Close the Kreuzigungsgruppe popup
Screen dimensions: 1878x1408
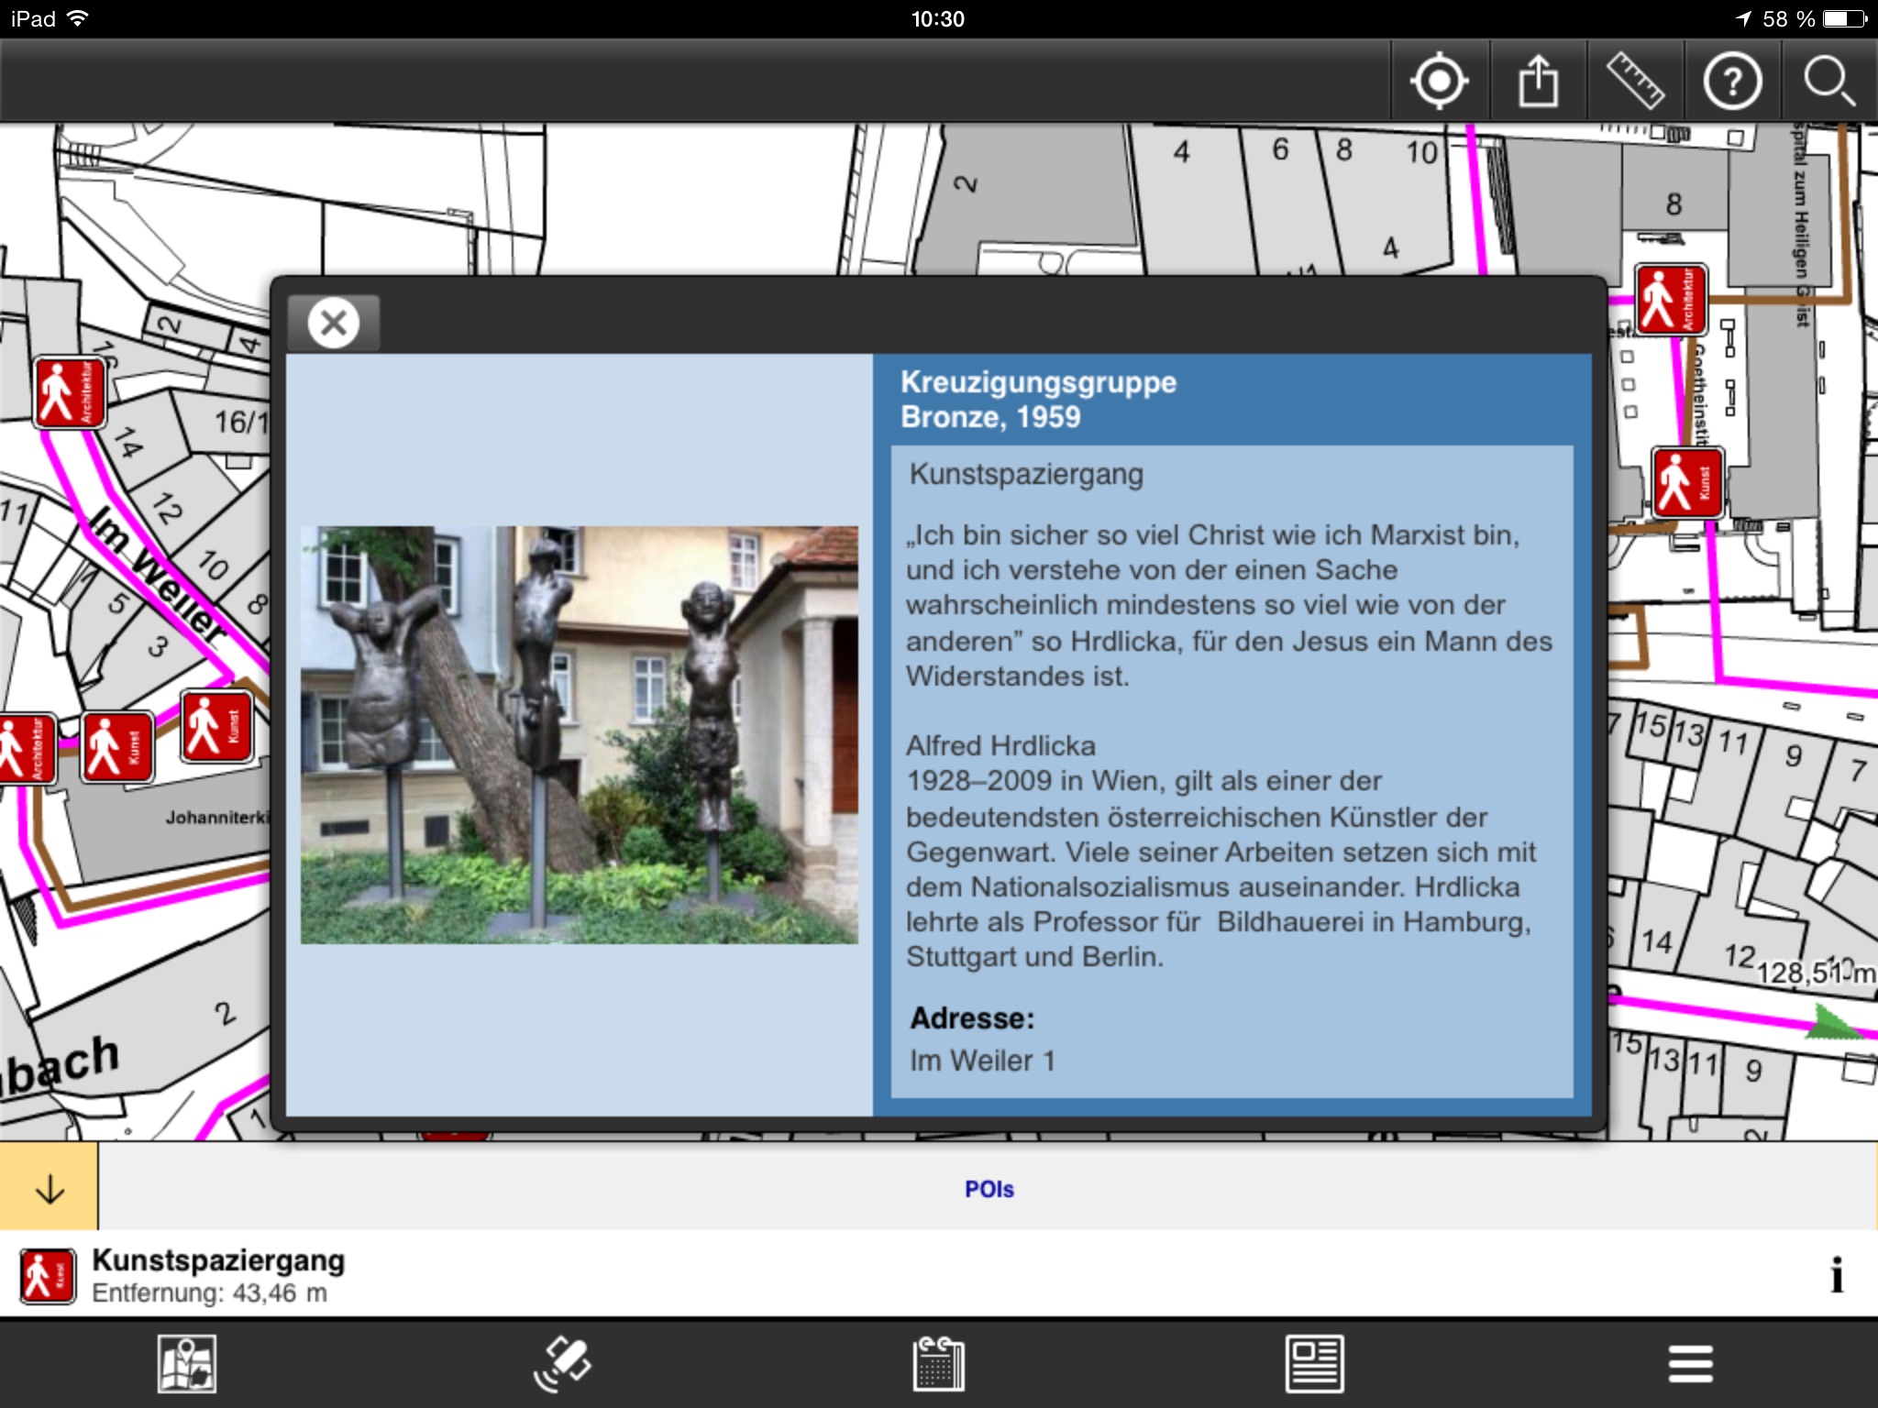click(x=334, y=323)
